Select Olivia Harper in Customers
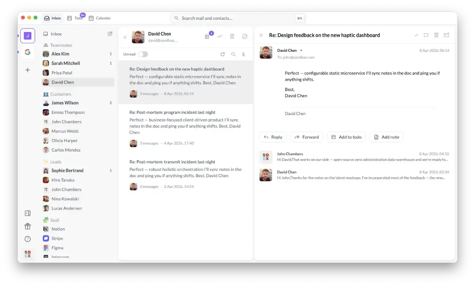 (x=78, y=140)
